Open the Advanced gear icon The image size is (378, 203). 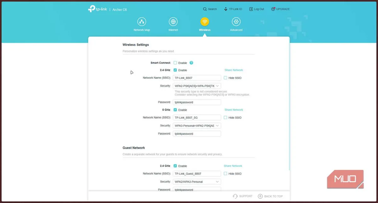(236, 22)
